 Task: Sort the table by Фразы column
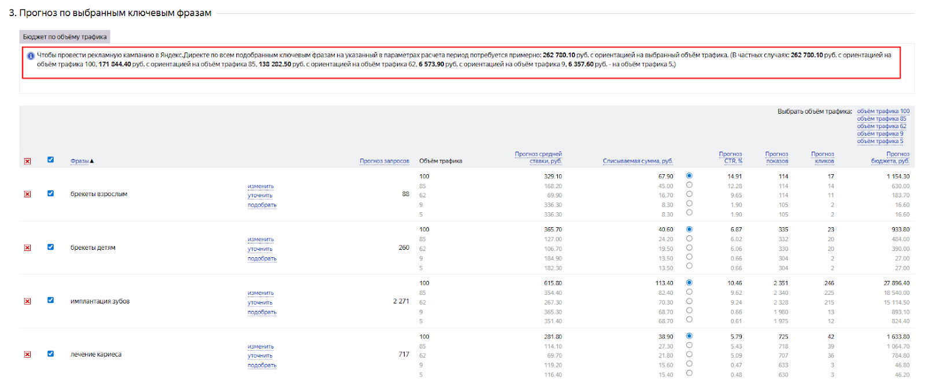point(80,161)
